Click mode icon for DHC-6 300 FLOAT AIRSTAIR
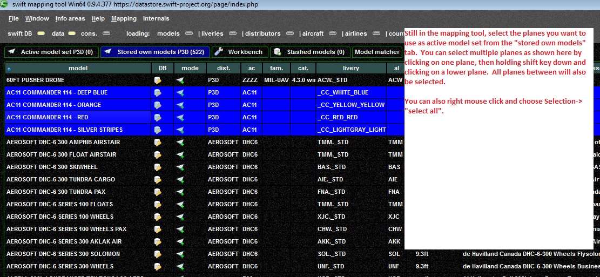Screen dimensions: 600x277 (x=180, y=154)
